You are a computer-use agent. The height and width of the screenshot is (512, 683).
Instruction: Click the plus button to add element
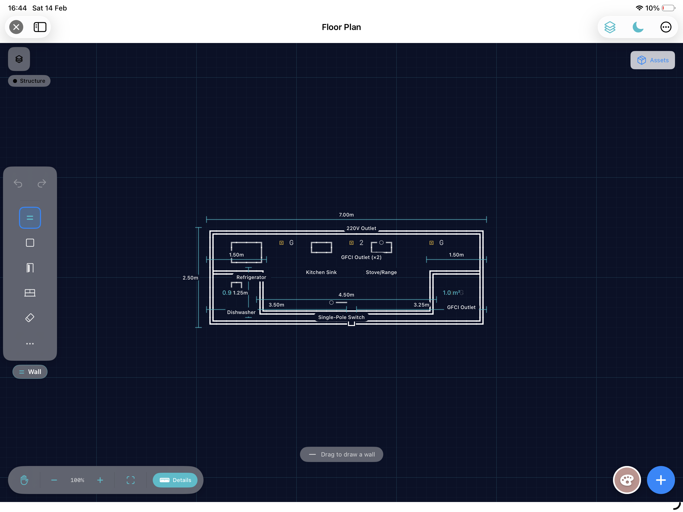point(661,480)
